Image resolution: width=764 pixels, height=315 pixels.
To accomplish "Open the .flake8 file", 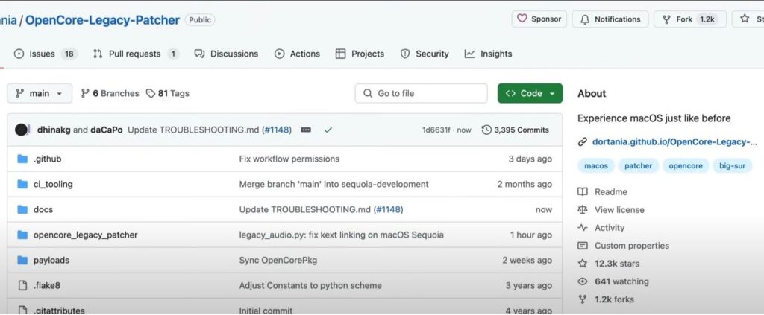I will tap(47, 285).
